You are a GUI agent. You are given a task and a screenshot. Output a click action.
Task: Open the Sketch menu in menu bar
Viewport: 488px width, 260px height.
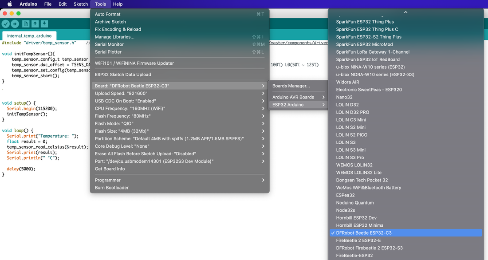[81, 4]
